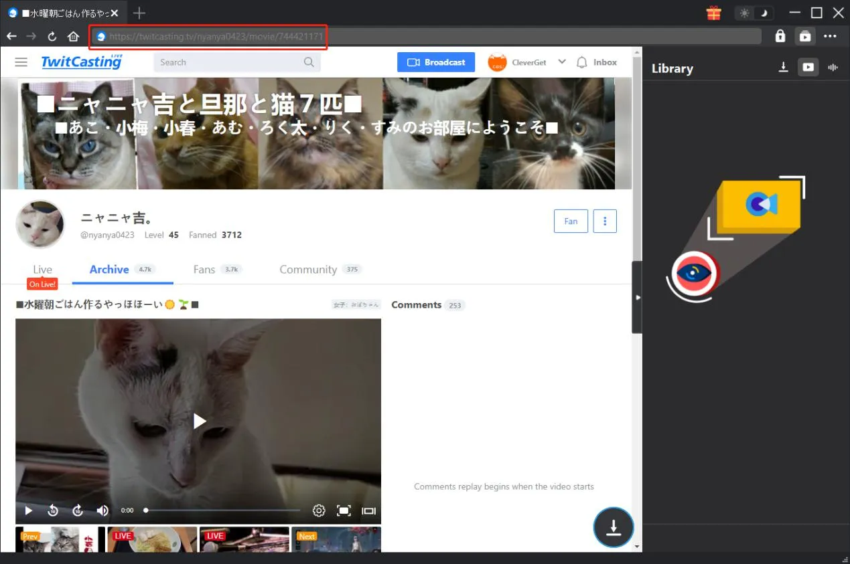This screenshot has width=850, height=564.
Task: Toggle light/dark theme switch
Action: pyautogui.click(x=754, y=13)
